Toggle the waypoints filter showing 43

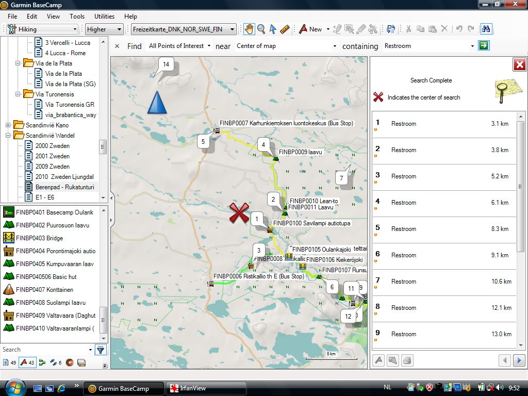(x=27, y=362)
